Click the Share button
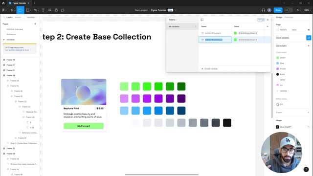313x176 pixels. (x=278, y=10)
